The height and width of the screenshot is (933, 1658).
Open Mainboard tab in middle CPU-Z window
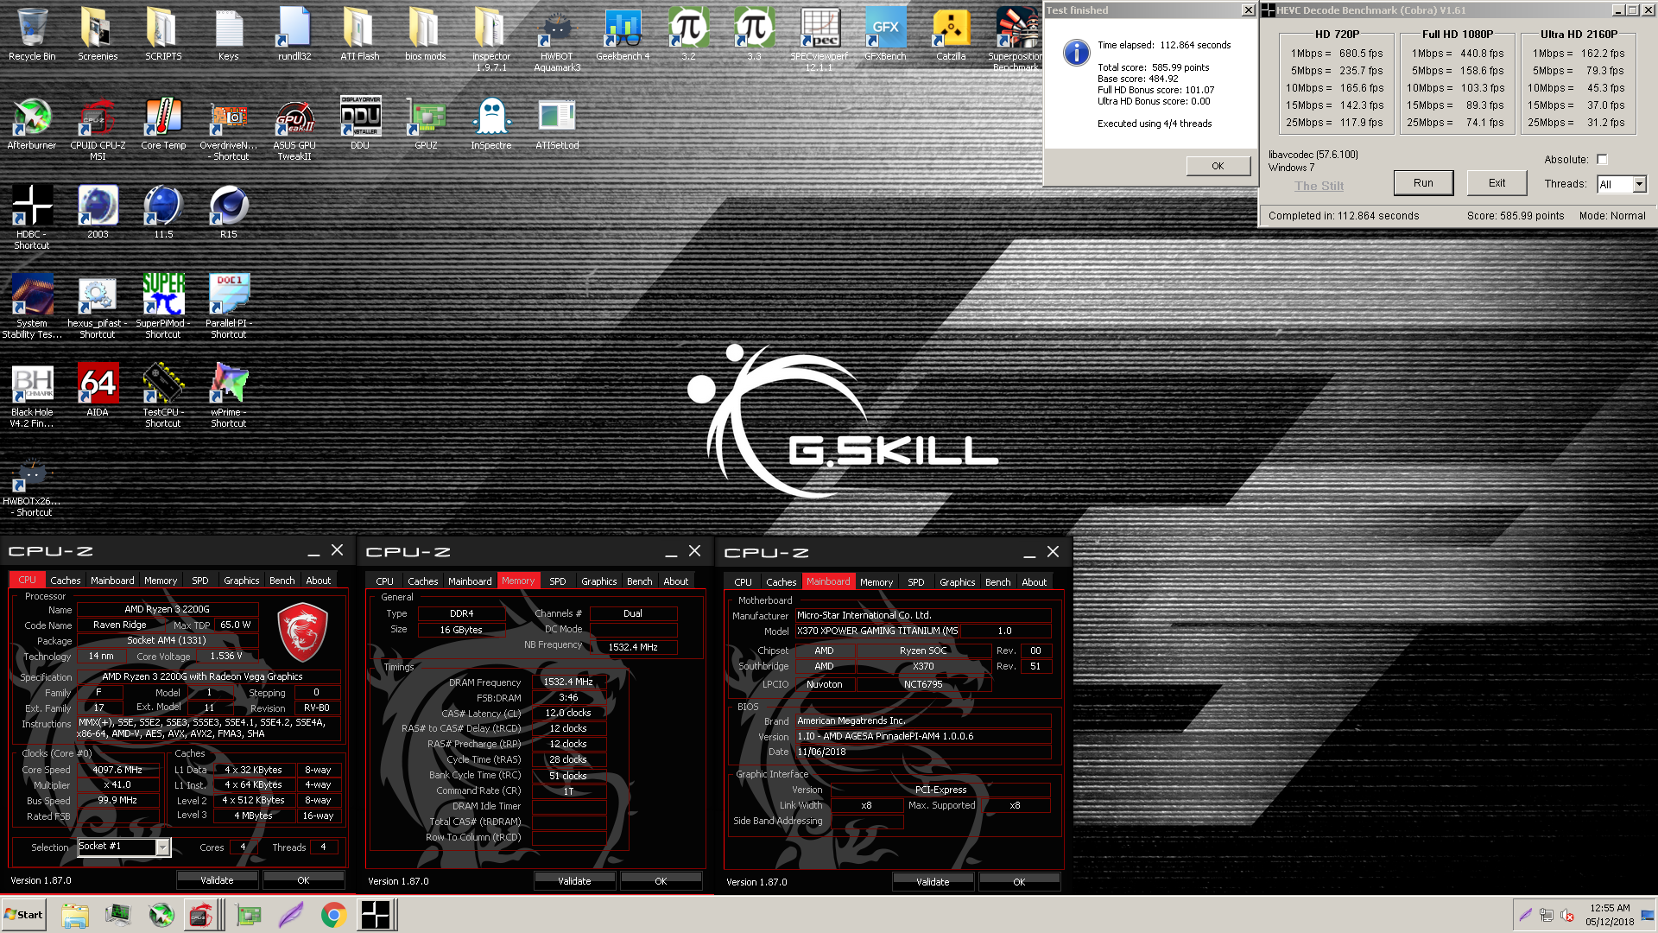pyautogui.click(x=470, y=581)
